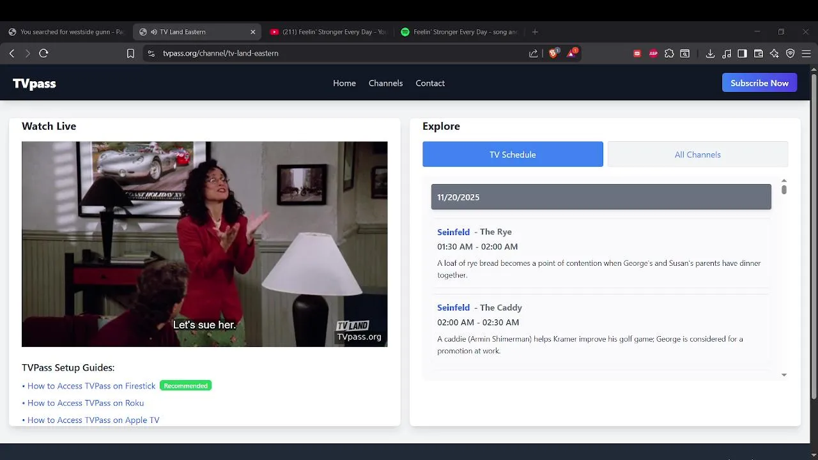Viewport: 818px width, 460px height.
Task: Click the schedule list scroll-down arrow
Action: click(x=784, y=375)
